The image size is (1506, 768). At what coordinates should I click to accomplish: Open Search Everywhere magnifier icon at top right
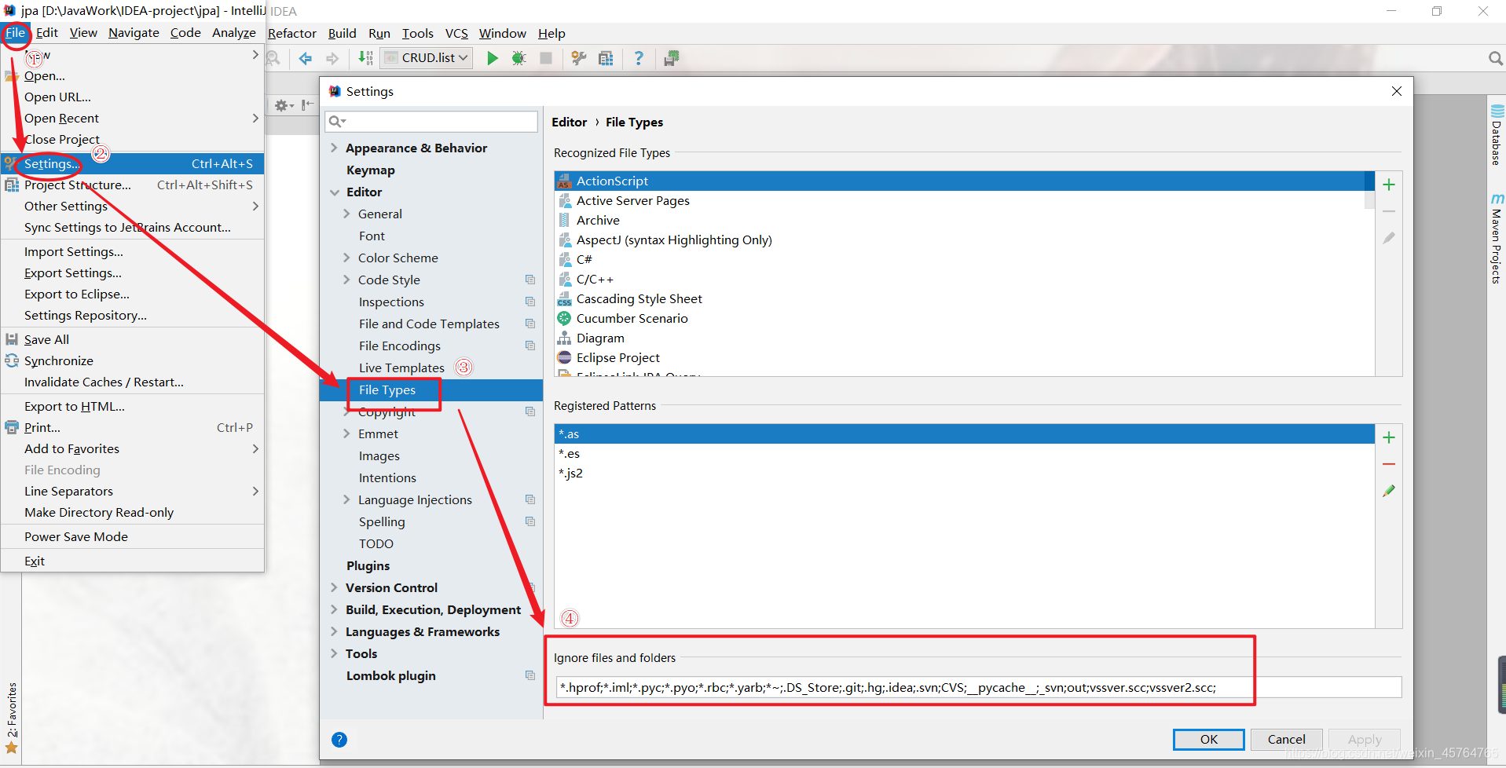tap(1495, 58)
